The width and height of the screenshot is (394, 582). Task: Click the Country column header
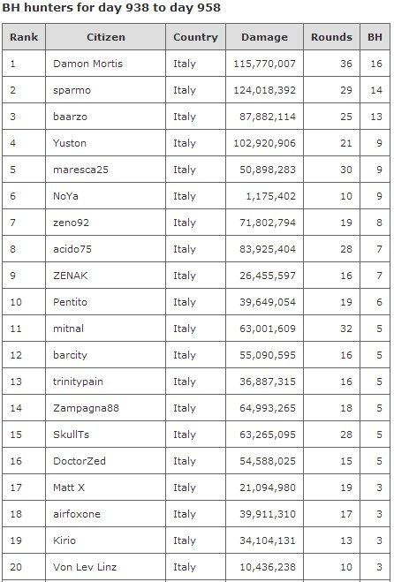196,37
